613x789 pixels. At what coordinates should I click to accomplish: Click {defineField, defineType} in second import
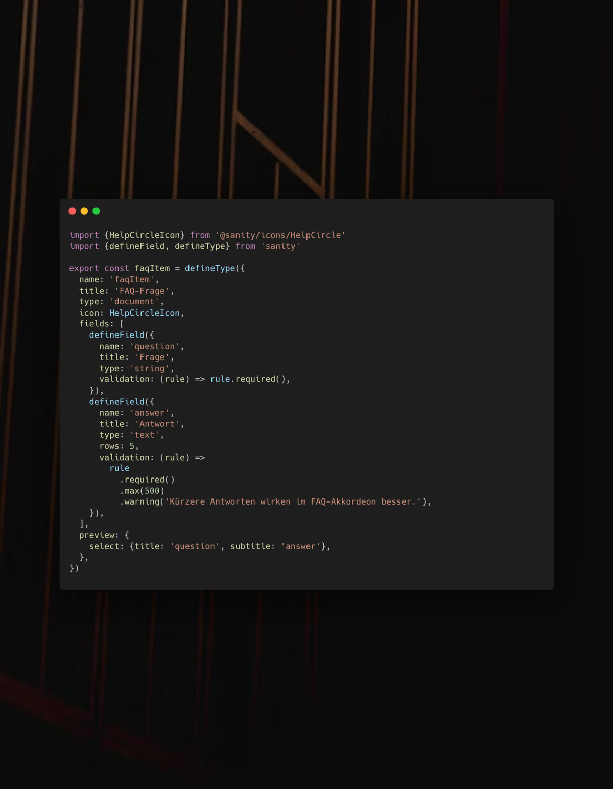pos(167,246)
